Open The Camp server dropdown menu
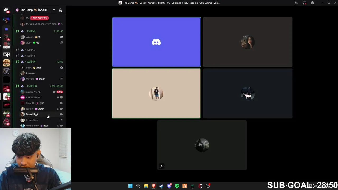This screenshot has width=338, height=190. coord(54,10)
